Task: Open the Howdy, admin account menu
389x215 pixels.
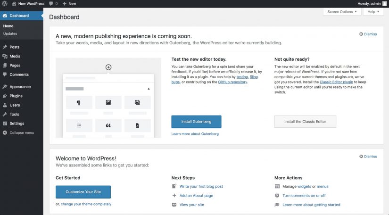Action: pyautogui.click(x=372, y=4)
